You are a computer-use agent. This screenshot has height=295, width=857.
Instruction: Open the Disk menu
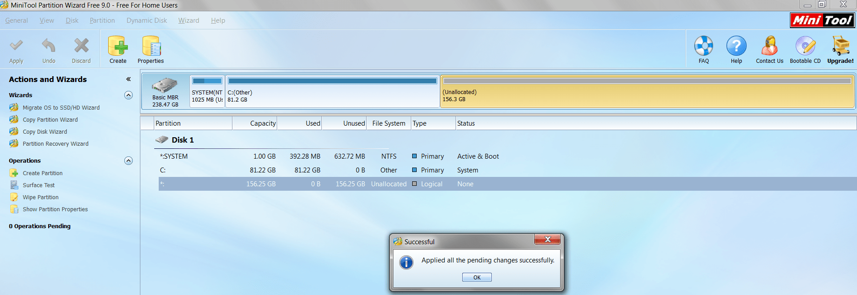72,20
